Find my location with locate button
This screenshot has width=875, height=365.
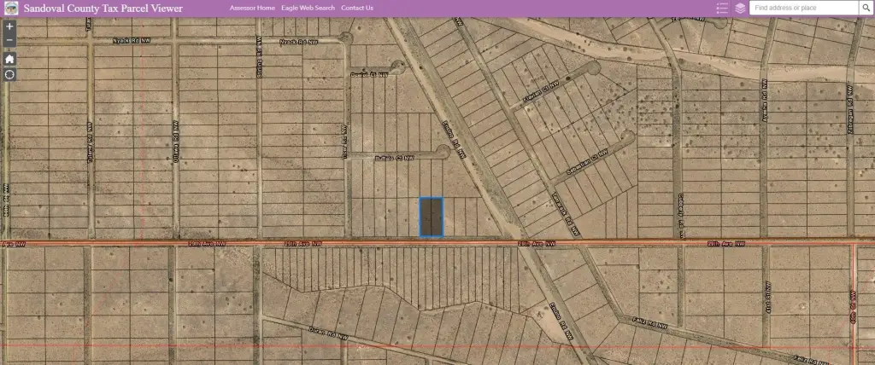[9, 75]
